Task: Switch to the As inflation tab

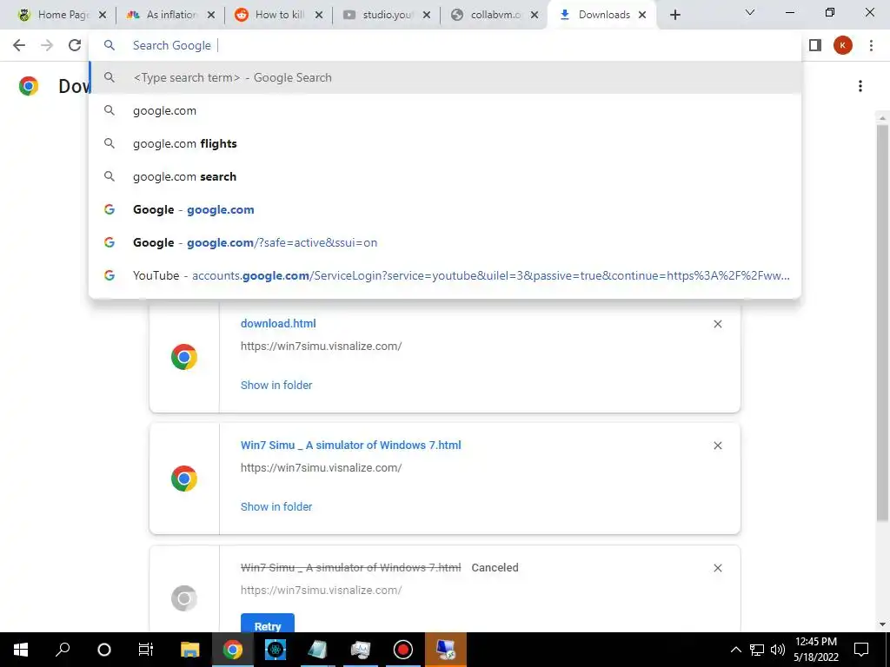Action: [x=164, y=15]
